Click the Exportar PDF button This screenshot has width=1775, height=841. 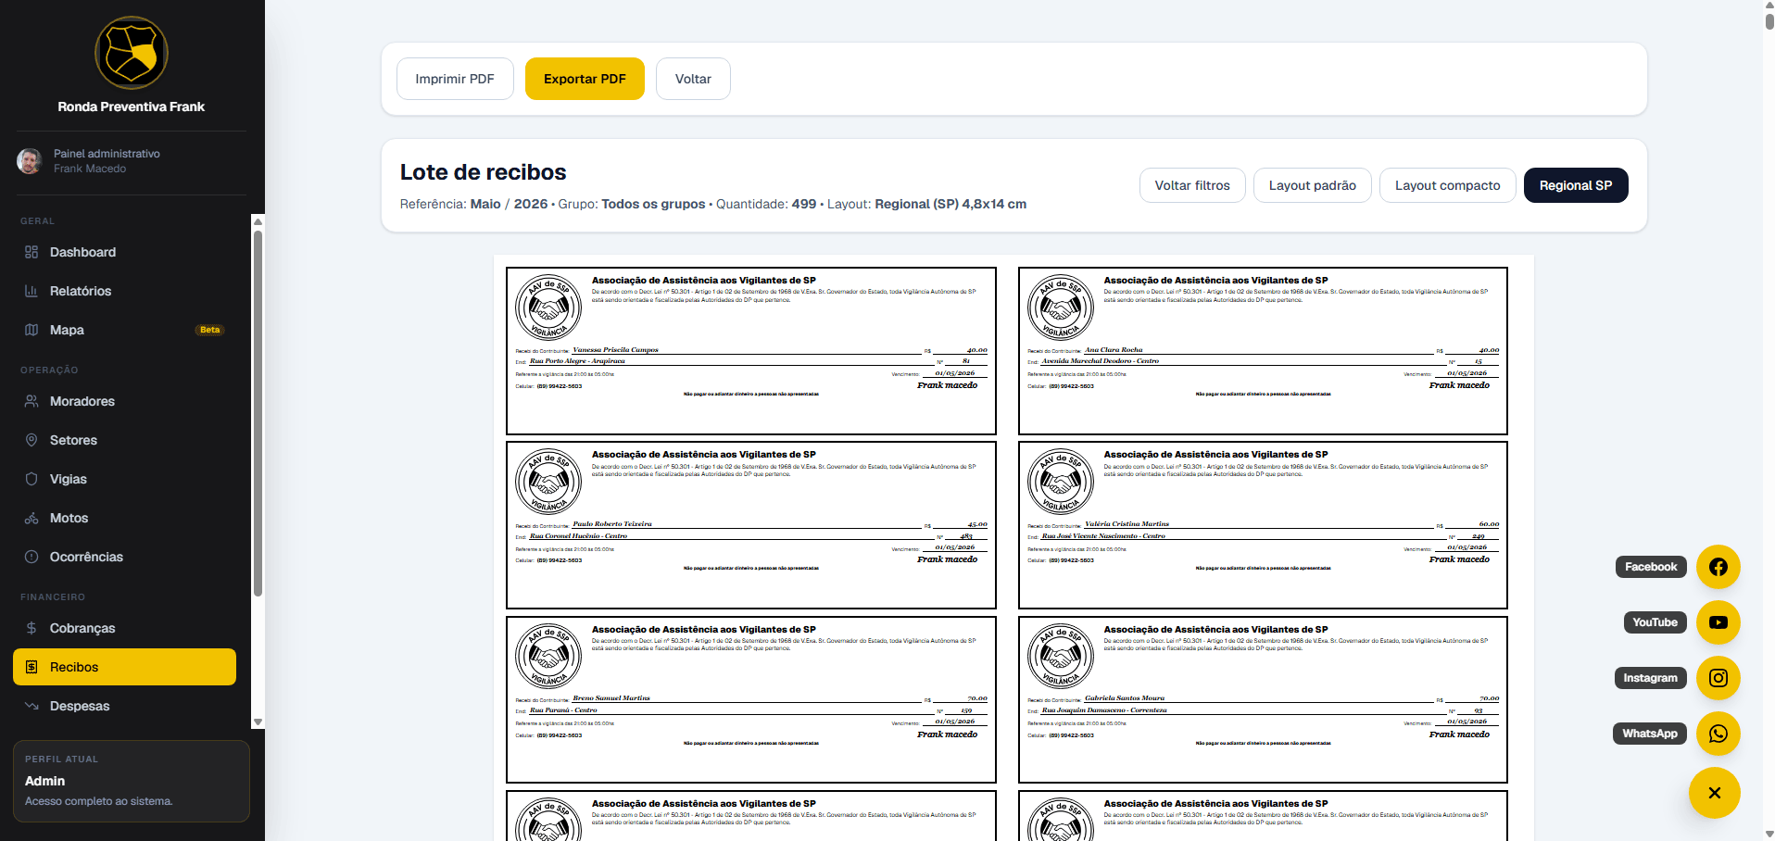tap(585, 79)
